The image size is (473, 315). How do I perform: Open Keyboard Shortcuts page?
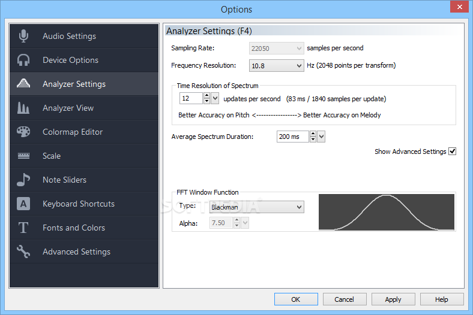tap(84, 204)
